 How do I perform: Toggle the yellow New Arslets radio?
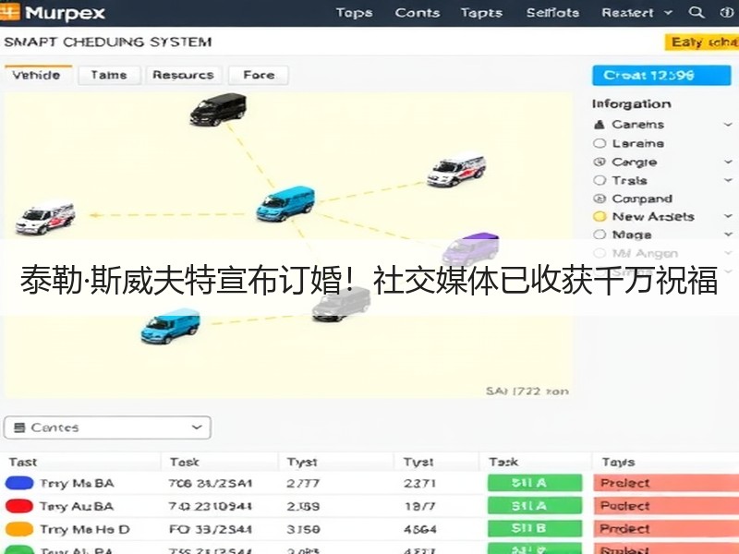tap(599, 216)
